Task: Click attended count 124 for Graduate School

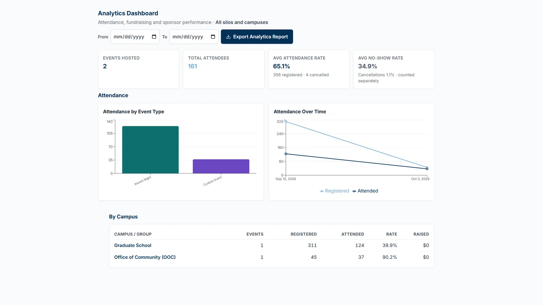Action: [360, 245]
